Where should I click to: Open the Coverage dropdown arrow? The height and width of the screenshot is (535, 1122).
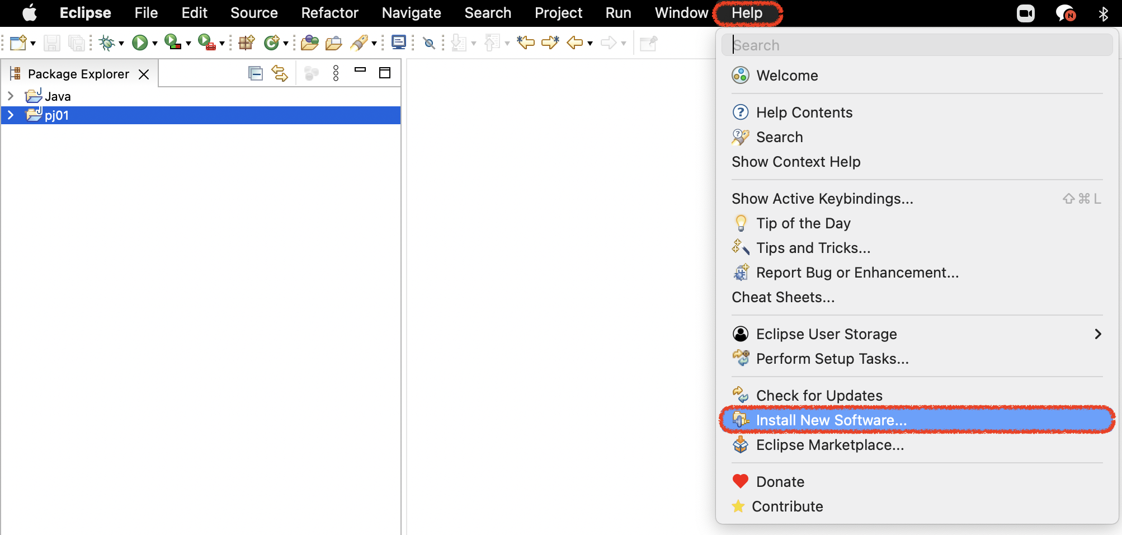tap(188, 44)
